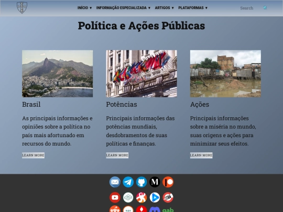Click LEARN MORE under Brasil
283x212 pixels.
click(33, 155)
